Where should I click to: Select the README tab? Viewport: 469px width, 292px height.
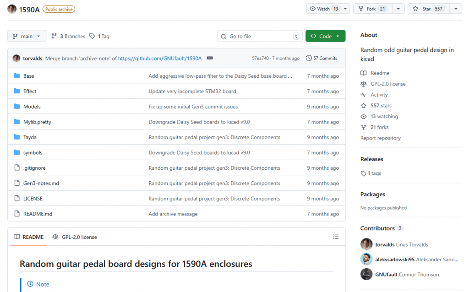click(x=29, y=237)
